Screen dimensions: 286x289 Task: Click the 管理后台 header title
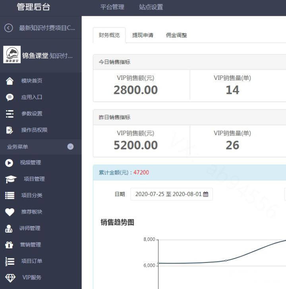[33, 7]
